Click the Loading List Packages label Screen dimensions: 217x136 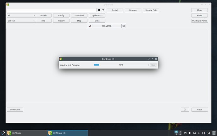pos(70,65)
